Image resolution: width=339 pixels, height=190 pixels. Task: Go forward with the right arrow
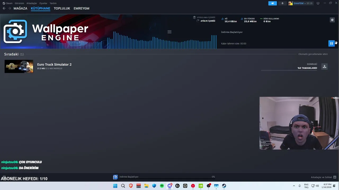(10, 8)
